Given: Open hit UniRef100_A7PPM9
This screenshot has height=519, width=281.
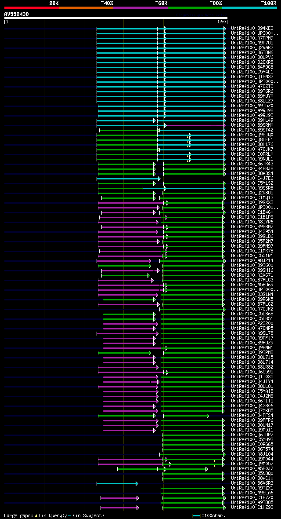Looking at the screenshot, I should (252, 38).
